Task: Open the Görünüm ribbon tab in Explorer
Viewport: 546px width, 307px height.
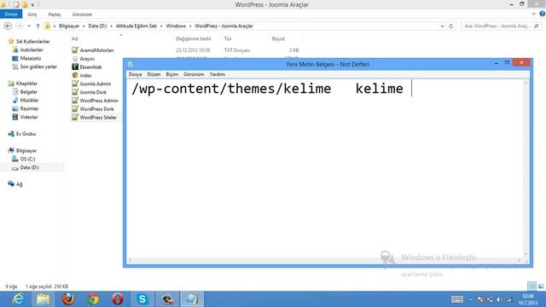Action: (x=82, y=14)
